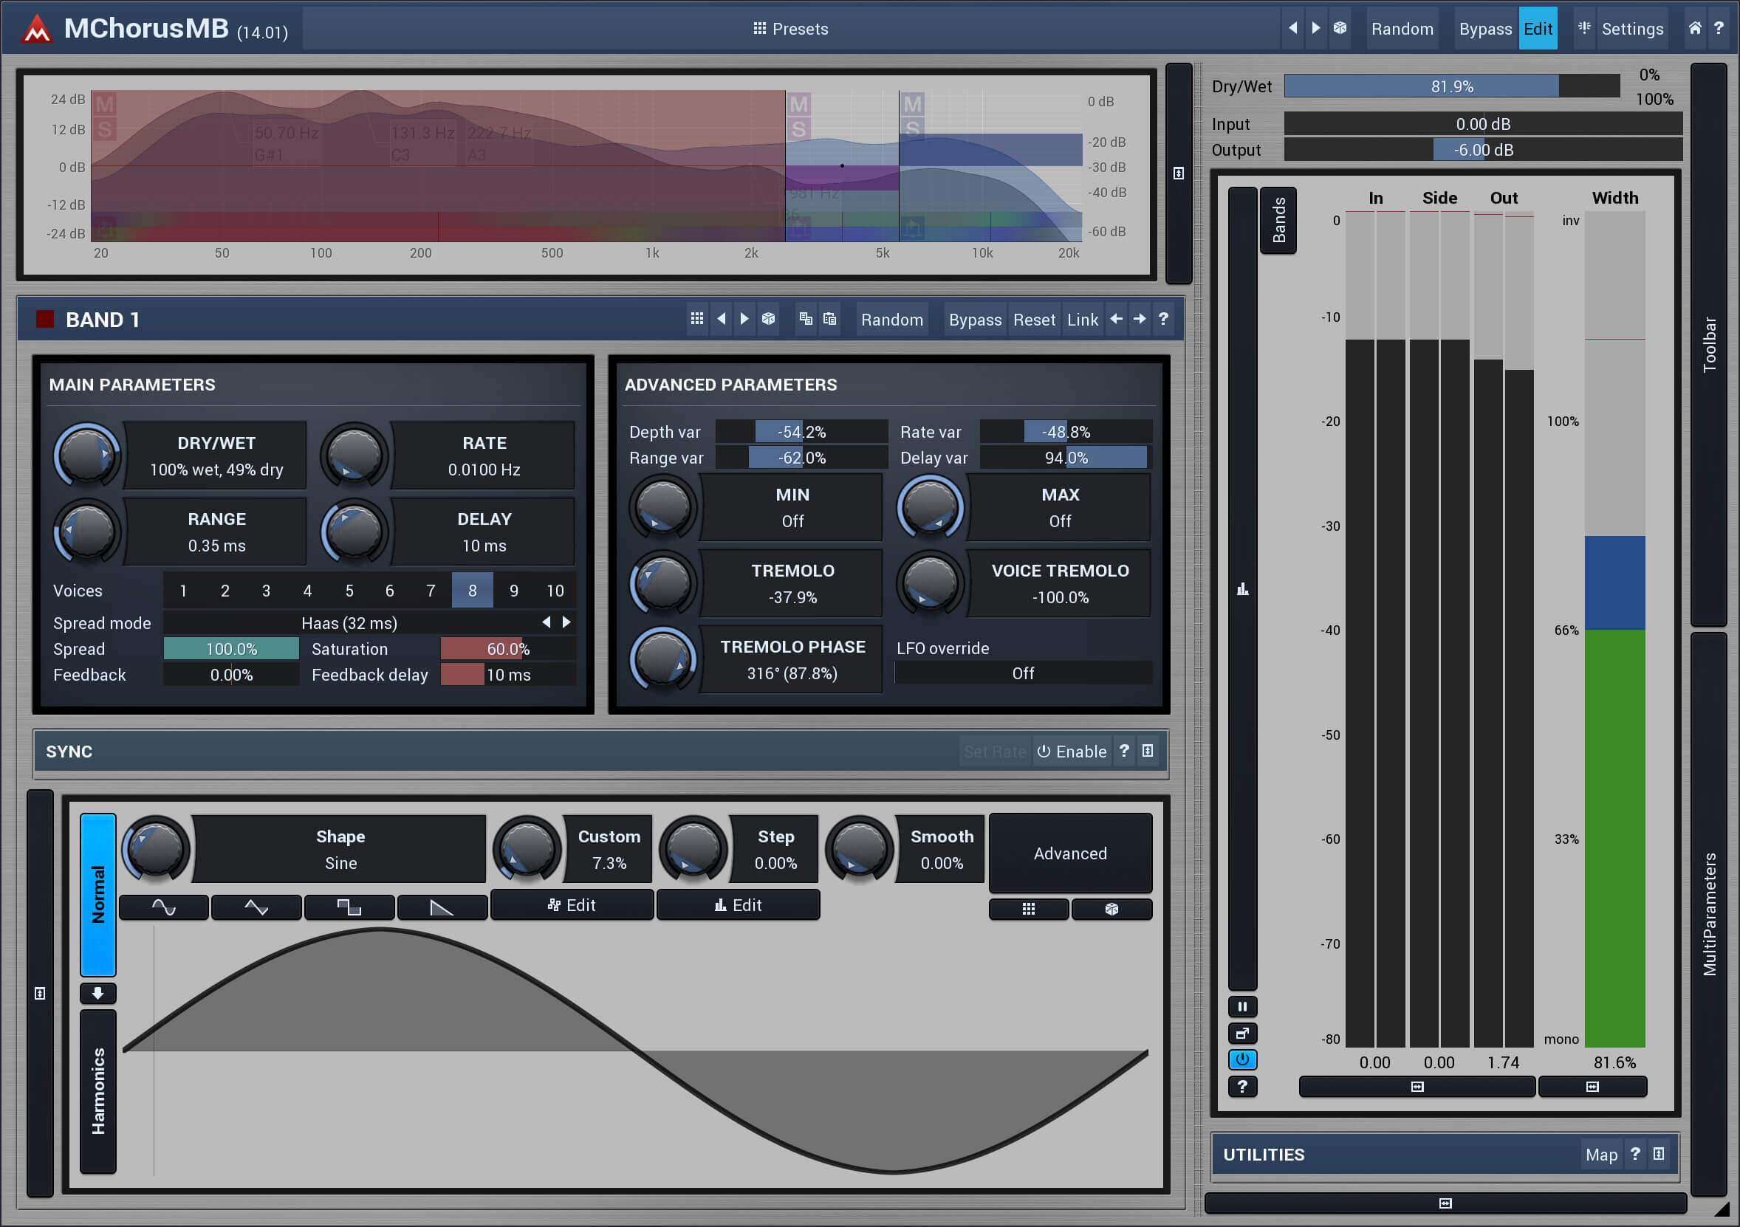Select 4 voices
The height and width of the screenshot is (1227, 1740).
point(307,591)
